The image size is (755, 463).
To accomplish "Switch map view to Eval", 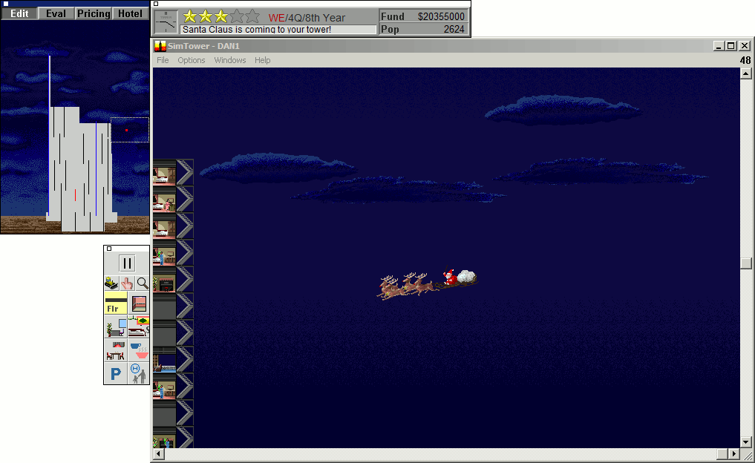I will (x=56, y=13).
